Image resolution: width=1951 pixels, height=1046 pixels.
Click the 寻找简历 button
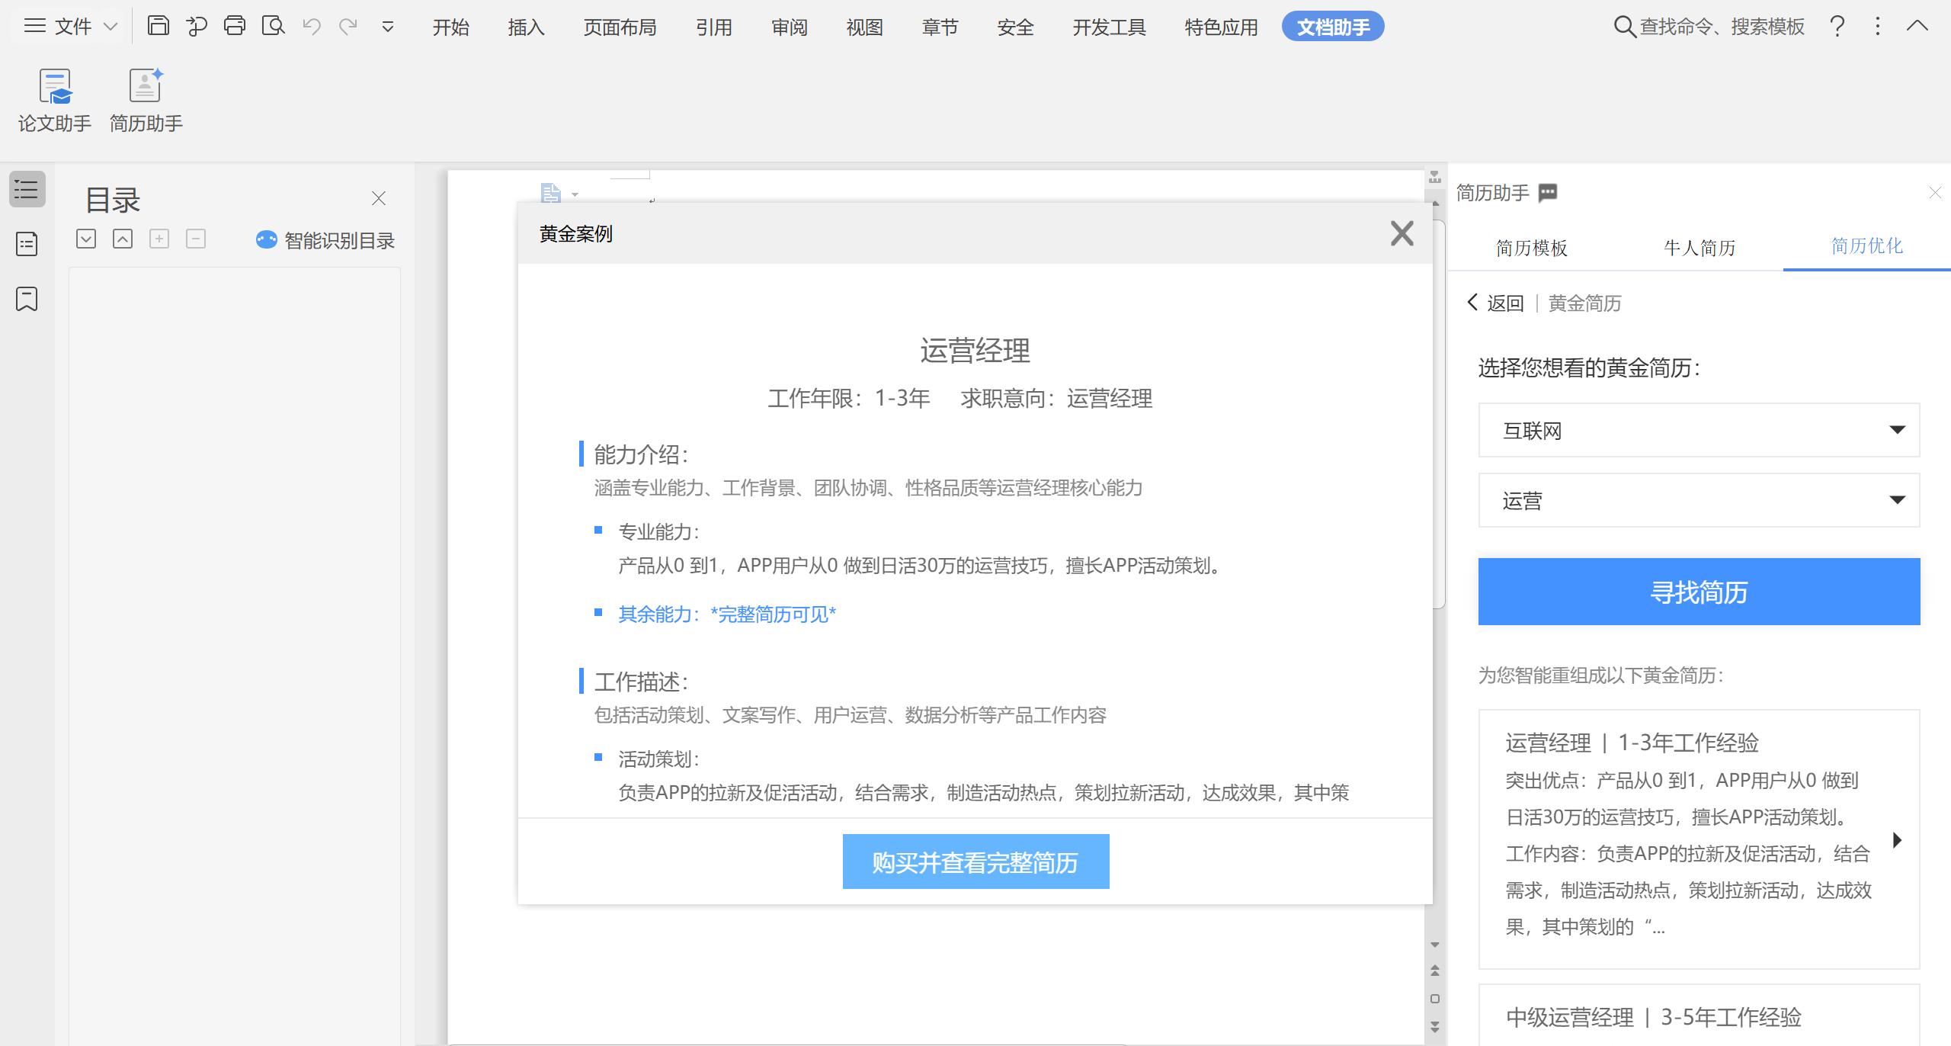click(1698, 591)
